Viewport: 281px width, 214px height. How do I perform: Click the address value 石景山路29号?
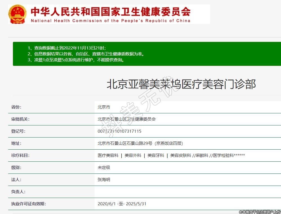tap(140, 143)
